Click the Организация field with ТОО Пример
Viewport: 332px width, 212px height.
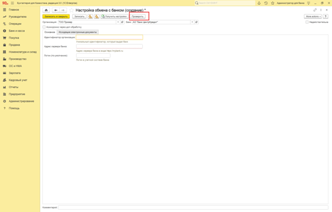click(x=87, y=22)
